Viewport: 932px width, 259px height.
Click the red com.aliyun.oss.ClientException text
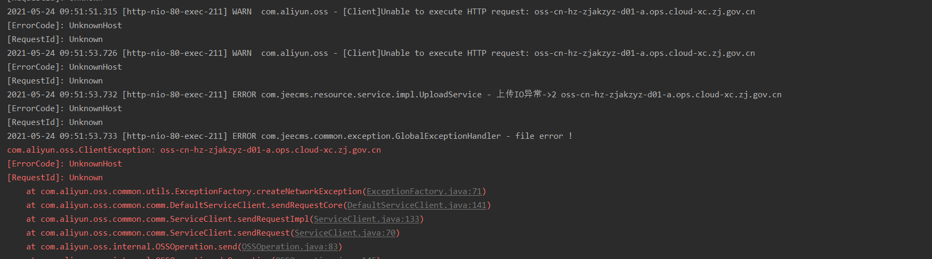coord(80,150)
